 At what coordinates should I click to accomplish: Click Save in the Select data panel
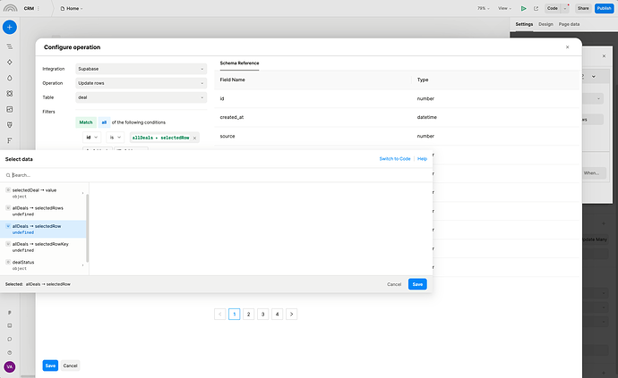[417, 284]
